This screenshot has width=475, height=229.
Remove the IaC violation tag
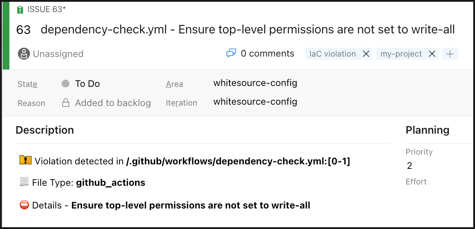pos(366,54)
